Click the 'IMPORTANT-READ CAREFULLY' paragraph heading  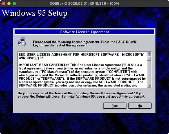coord(44,65)
